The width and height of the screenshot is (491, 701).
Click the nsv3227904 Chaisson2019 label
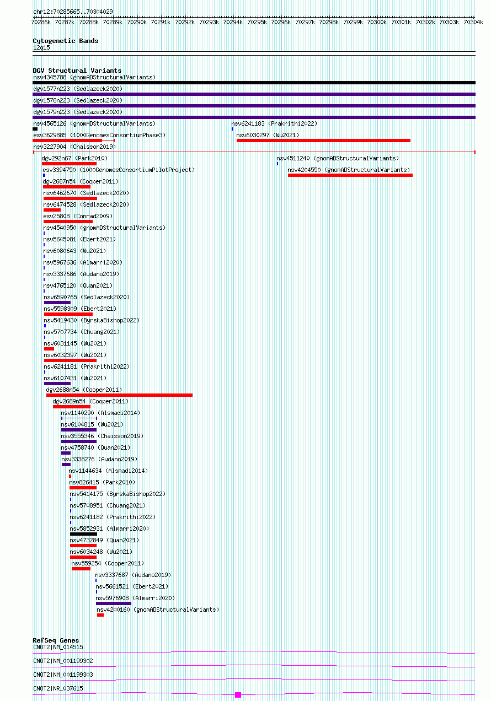[74, 147]
